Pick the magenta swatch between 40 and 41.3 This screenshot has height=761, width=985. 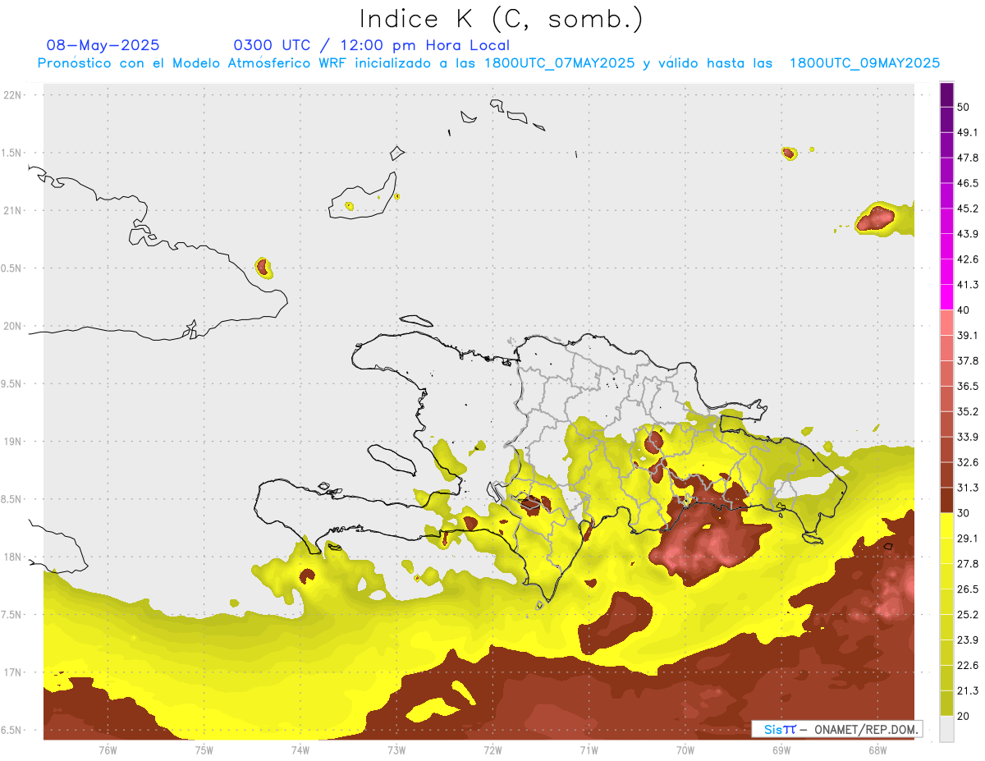coord(946,297)
